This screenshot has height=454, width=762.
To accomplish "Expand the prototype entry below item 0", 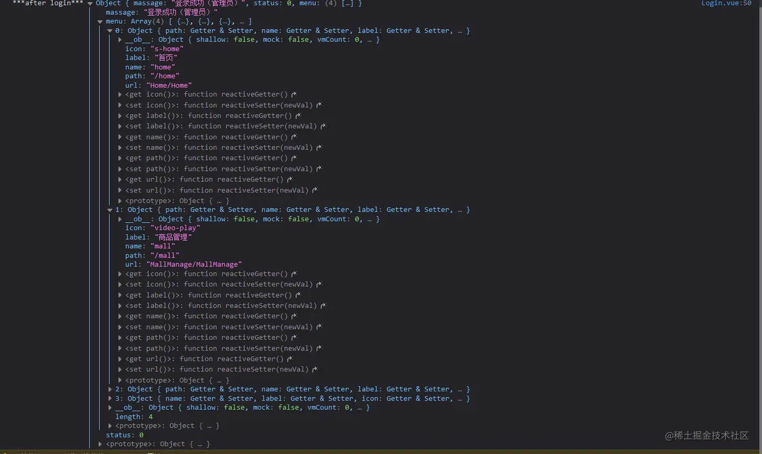I will 120,200.
